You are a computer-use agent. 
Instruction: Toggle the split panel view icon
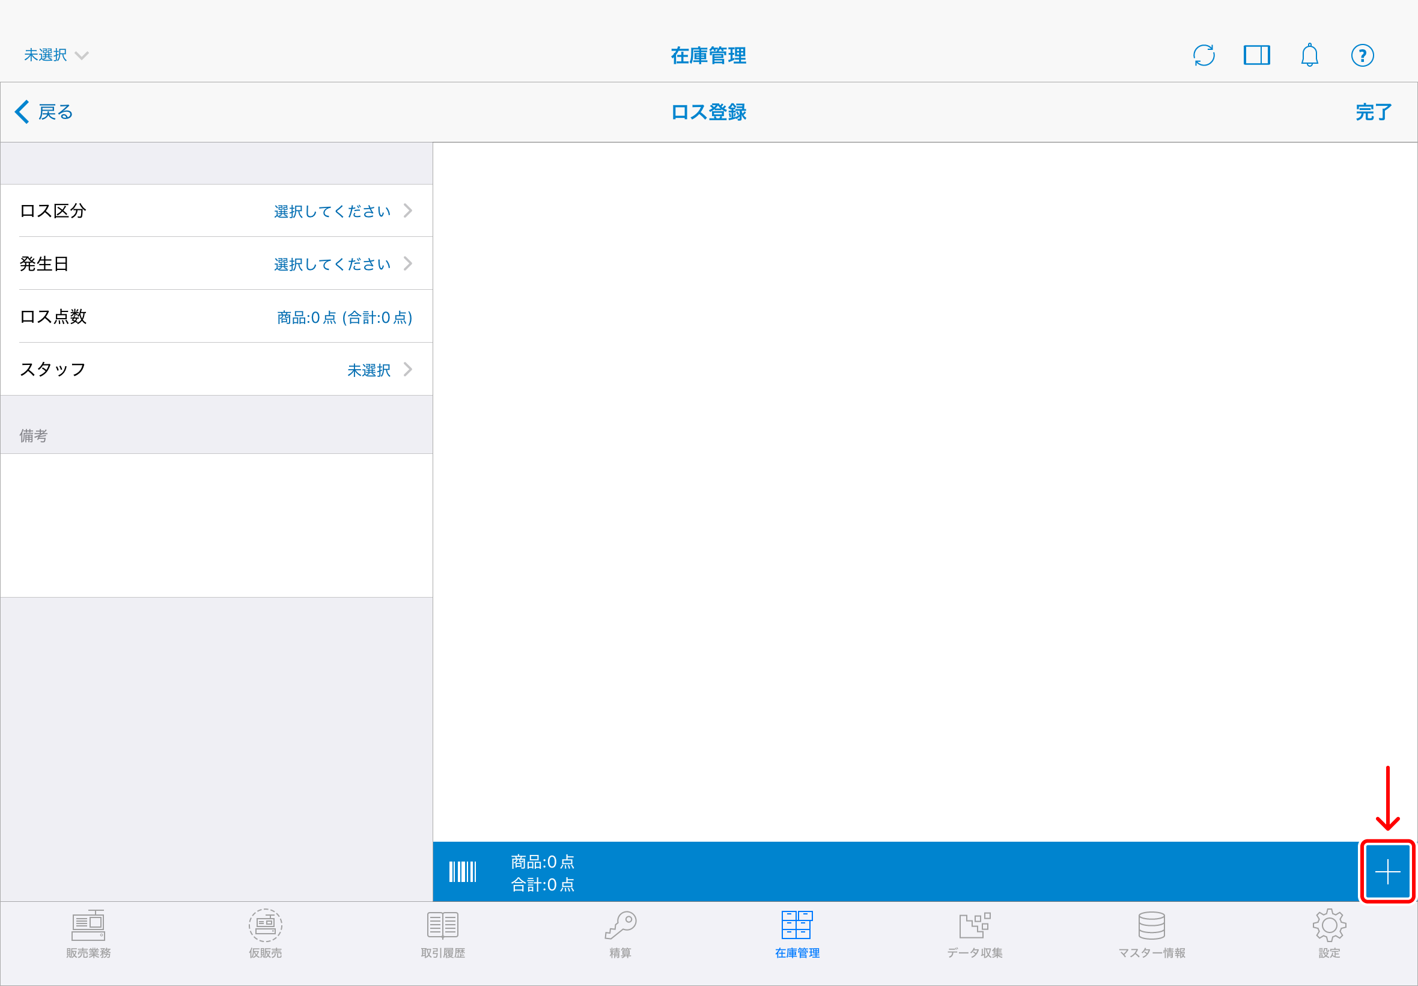(x=1256, y=55)
